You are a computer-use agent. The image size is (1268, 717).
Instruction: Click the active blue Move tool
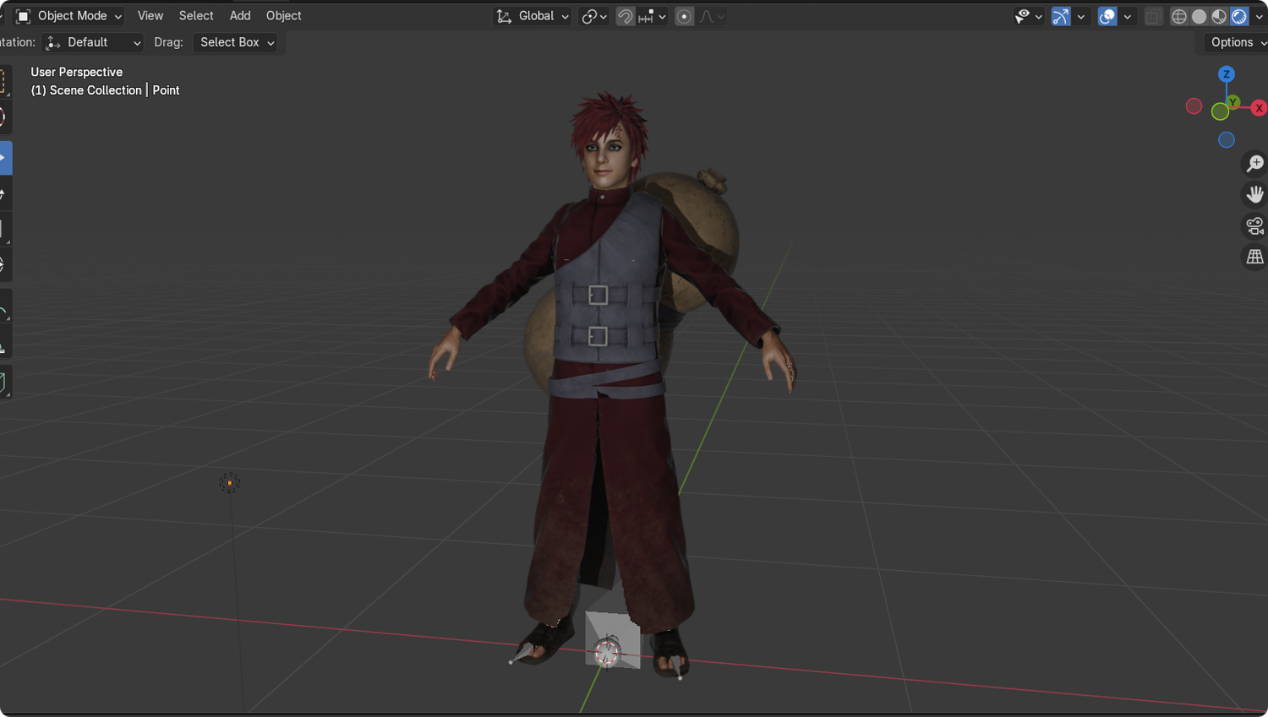tap(4, 158)
